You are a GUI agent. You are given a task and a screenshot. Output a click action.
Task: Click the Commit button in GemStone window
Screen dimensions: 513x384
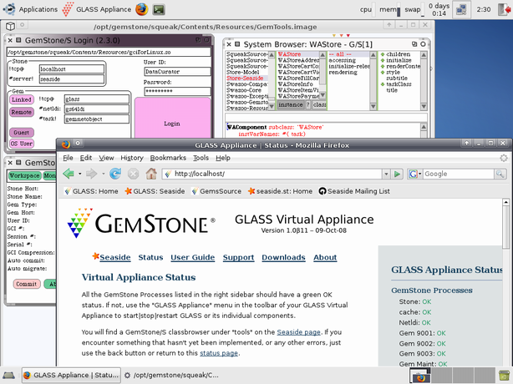click(x=27, y=284)
